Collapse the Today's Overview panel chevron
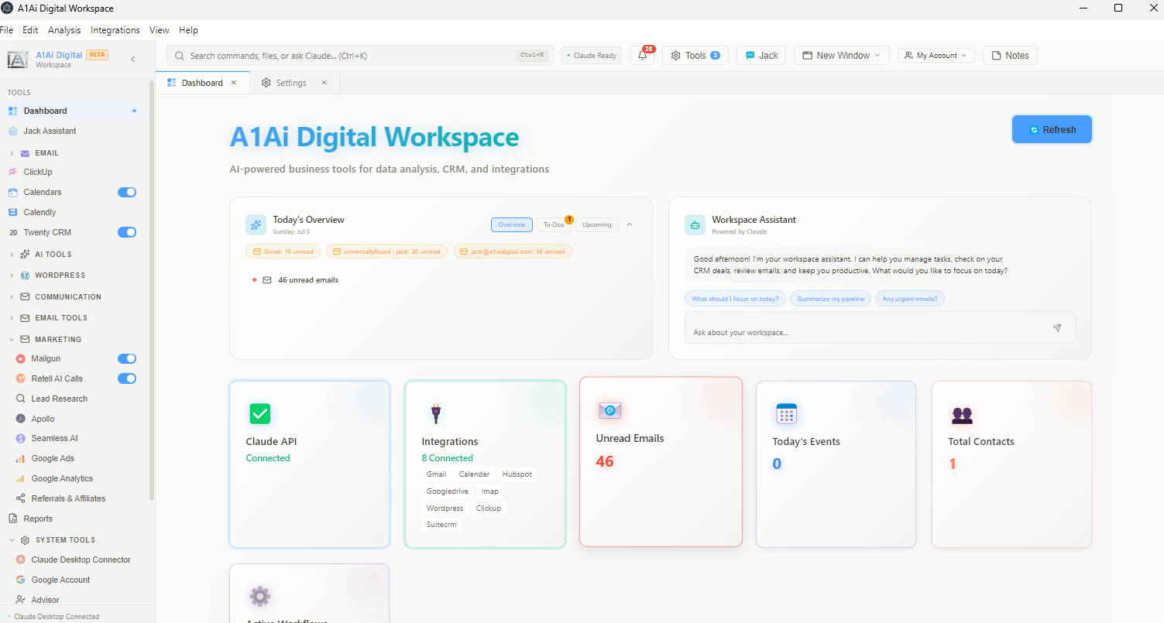Screen dimensions: 1164x623 (x=629, y=224)
